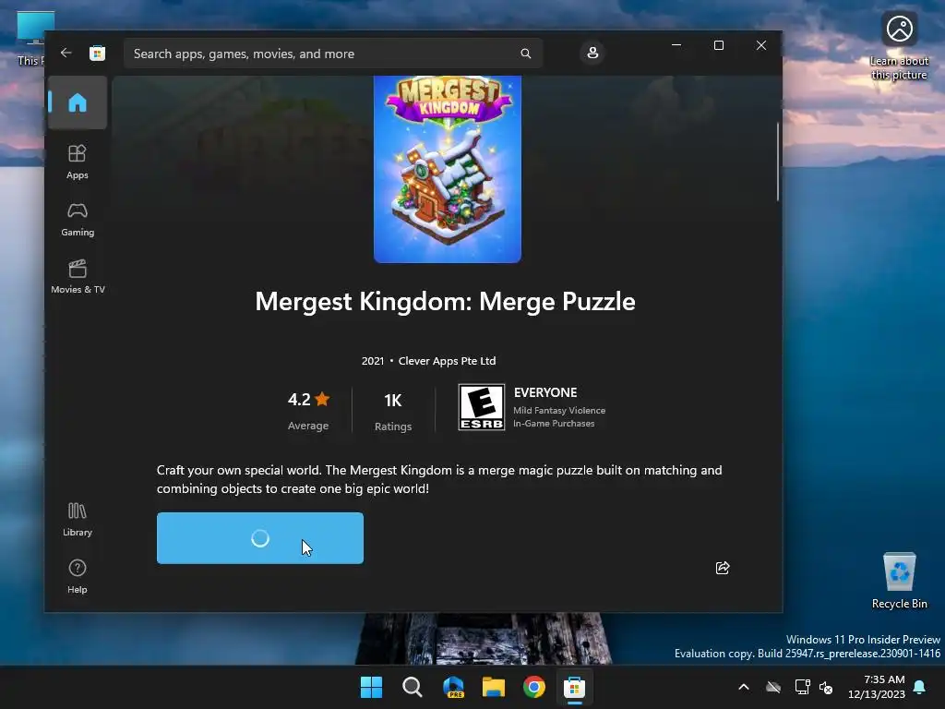Launch Edge preview from the taskbar
945x709 pixels.
(452, 687)
